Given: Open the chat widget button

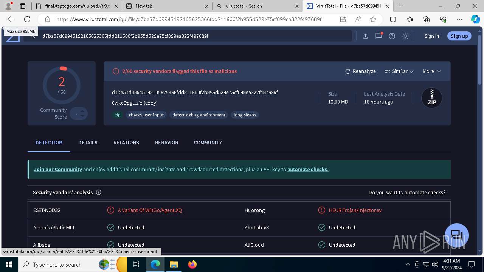Looking at the screenshot, I should pyautogui.click(x=457, y=235).
